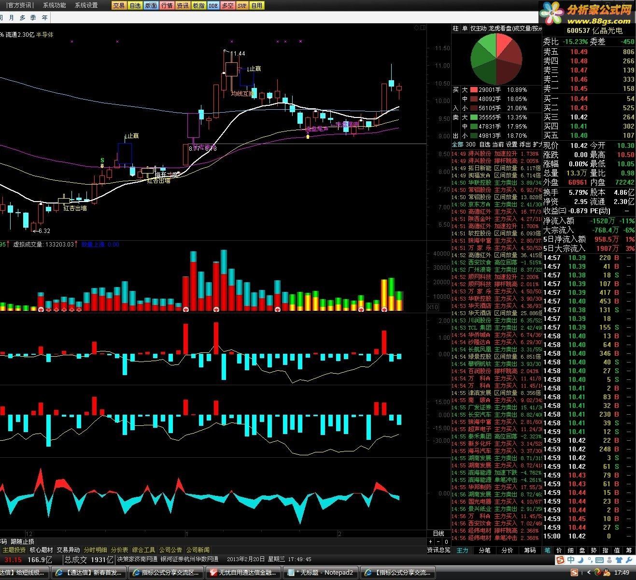Click the 跟随止损 indicator tab
This screenshot has height=580, width=636.
pyautogui.click(x=22, y=542)
